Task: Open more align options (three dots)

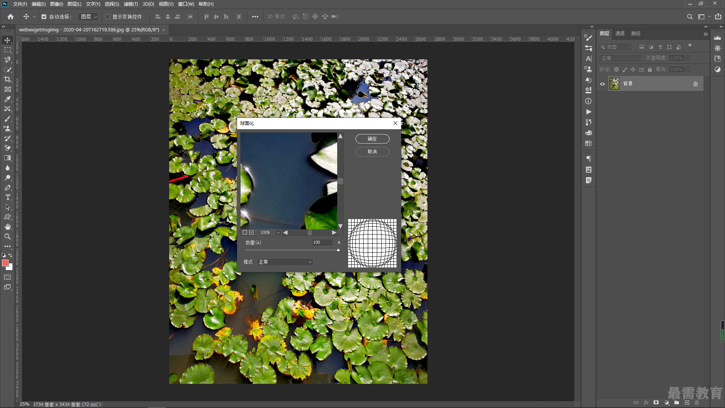Action: tap(255, 17)
